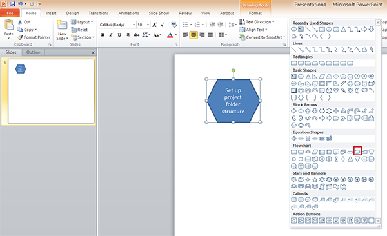
Task: Toggle Underline formatting
Action: [119, 35]
